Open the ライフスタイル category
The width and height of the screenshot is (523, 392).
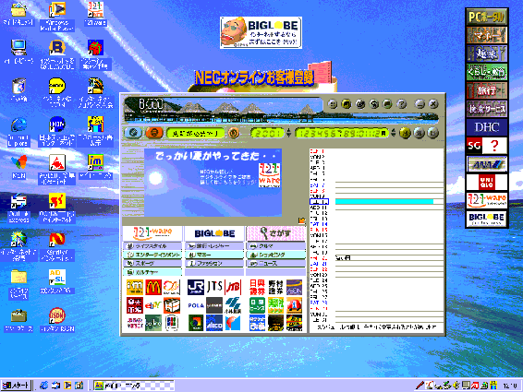(x=152, y=246)
